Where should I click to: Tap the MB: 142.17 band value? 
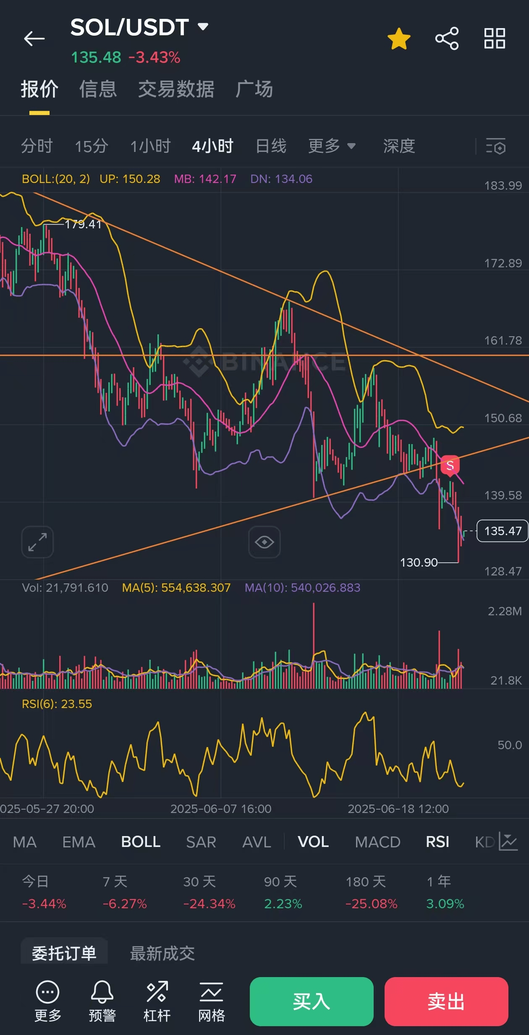205,179
